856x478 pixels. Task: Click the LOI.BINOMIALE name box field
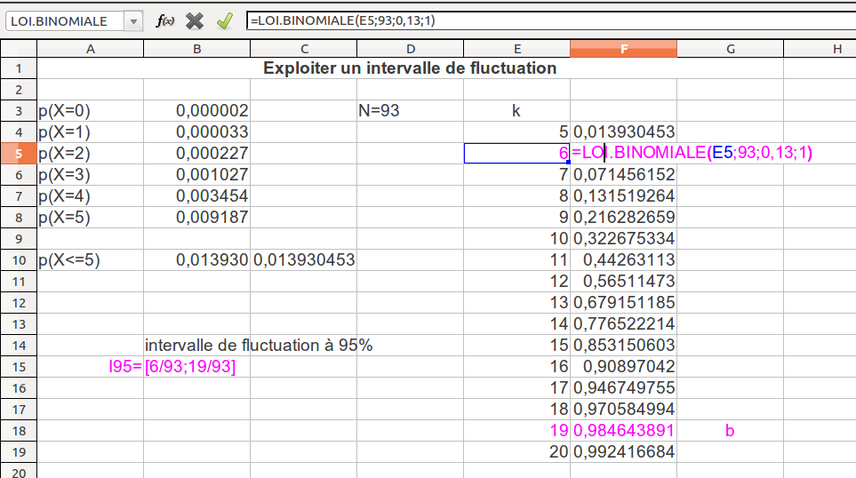[x=62, y=21]
